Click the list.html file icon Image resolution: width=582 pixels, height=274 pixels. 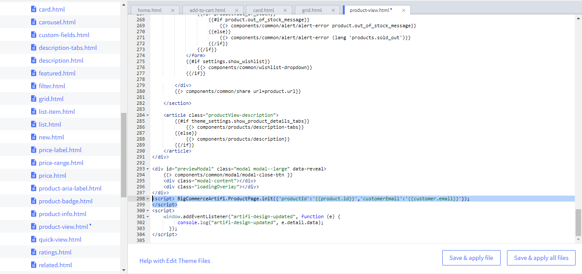coord(34,124)
